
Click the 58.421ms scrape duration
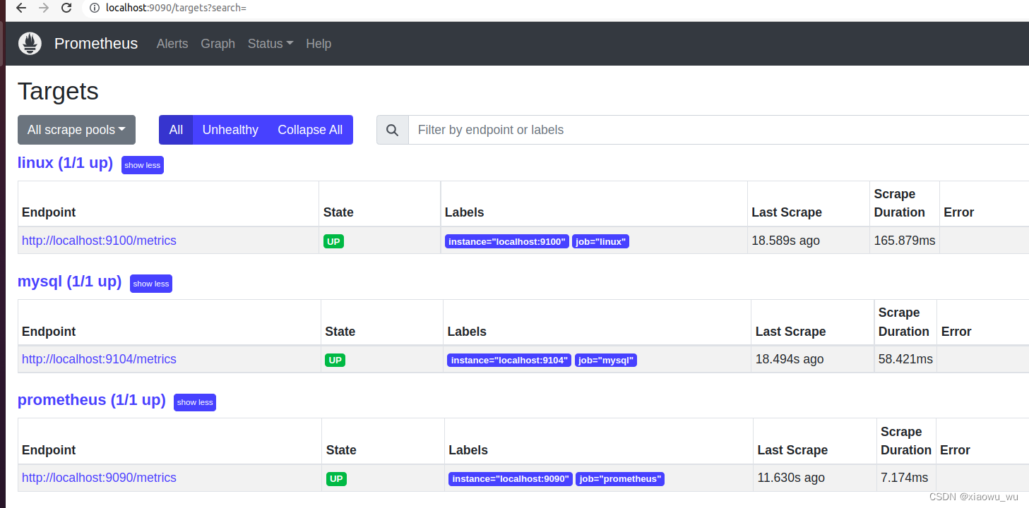point(905,359)
